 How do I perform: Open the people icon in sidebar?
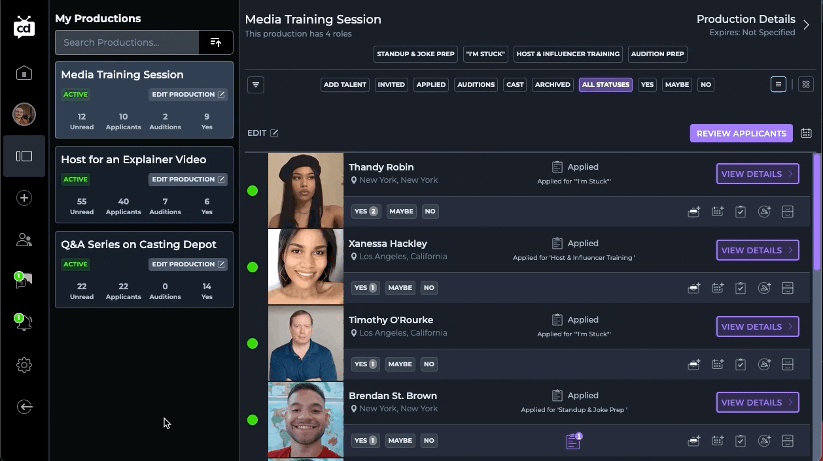pos(24,240)
